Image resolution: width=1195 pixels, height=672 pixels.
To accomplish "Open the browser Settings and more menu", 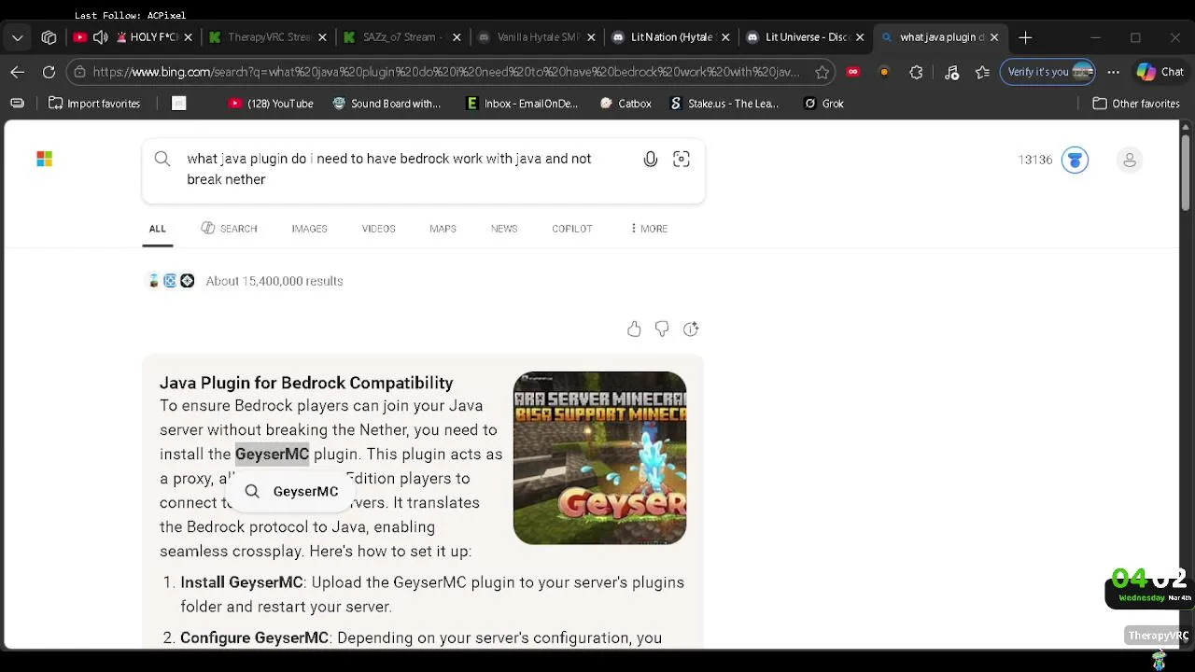I will (1113, 72).
